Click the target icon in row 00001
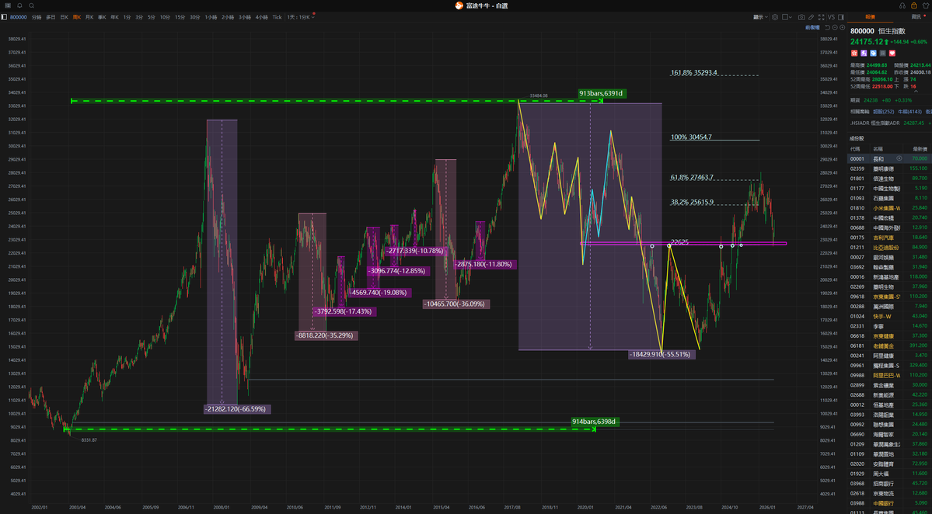Image resolution: width=932 pixels, height=514 pixels. point(899,158)
